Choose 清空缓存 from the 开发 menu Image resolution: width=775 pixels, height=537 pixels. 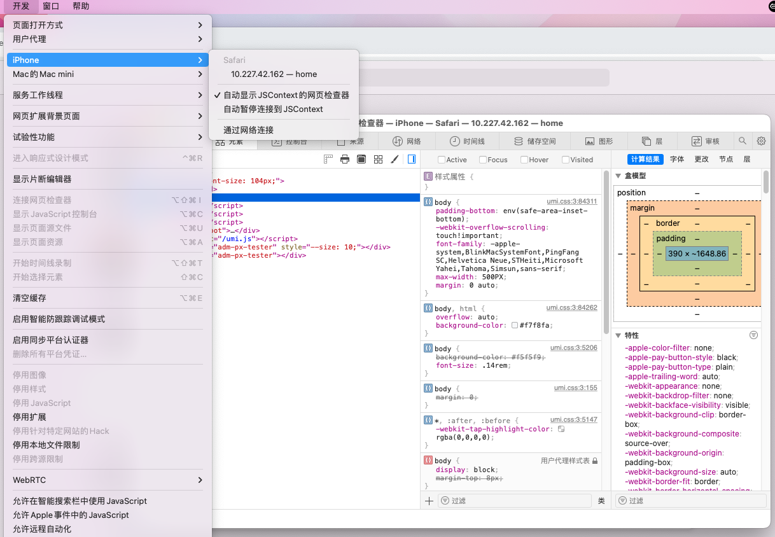coord(108,298)
